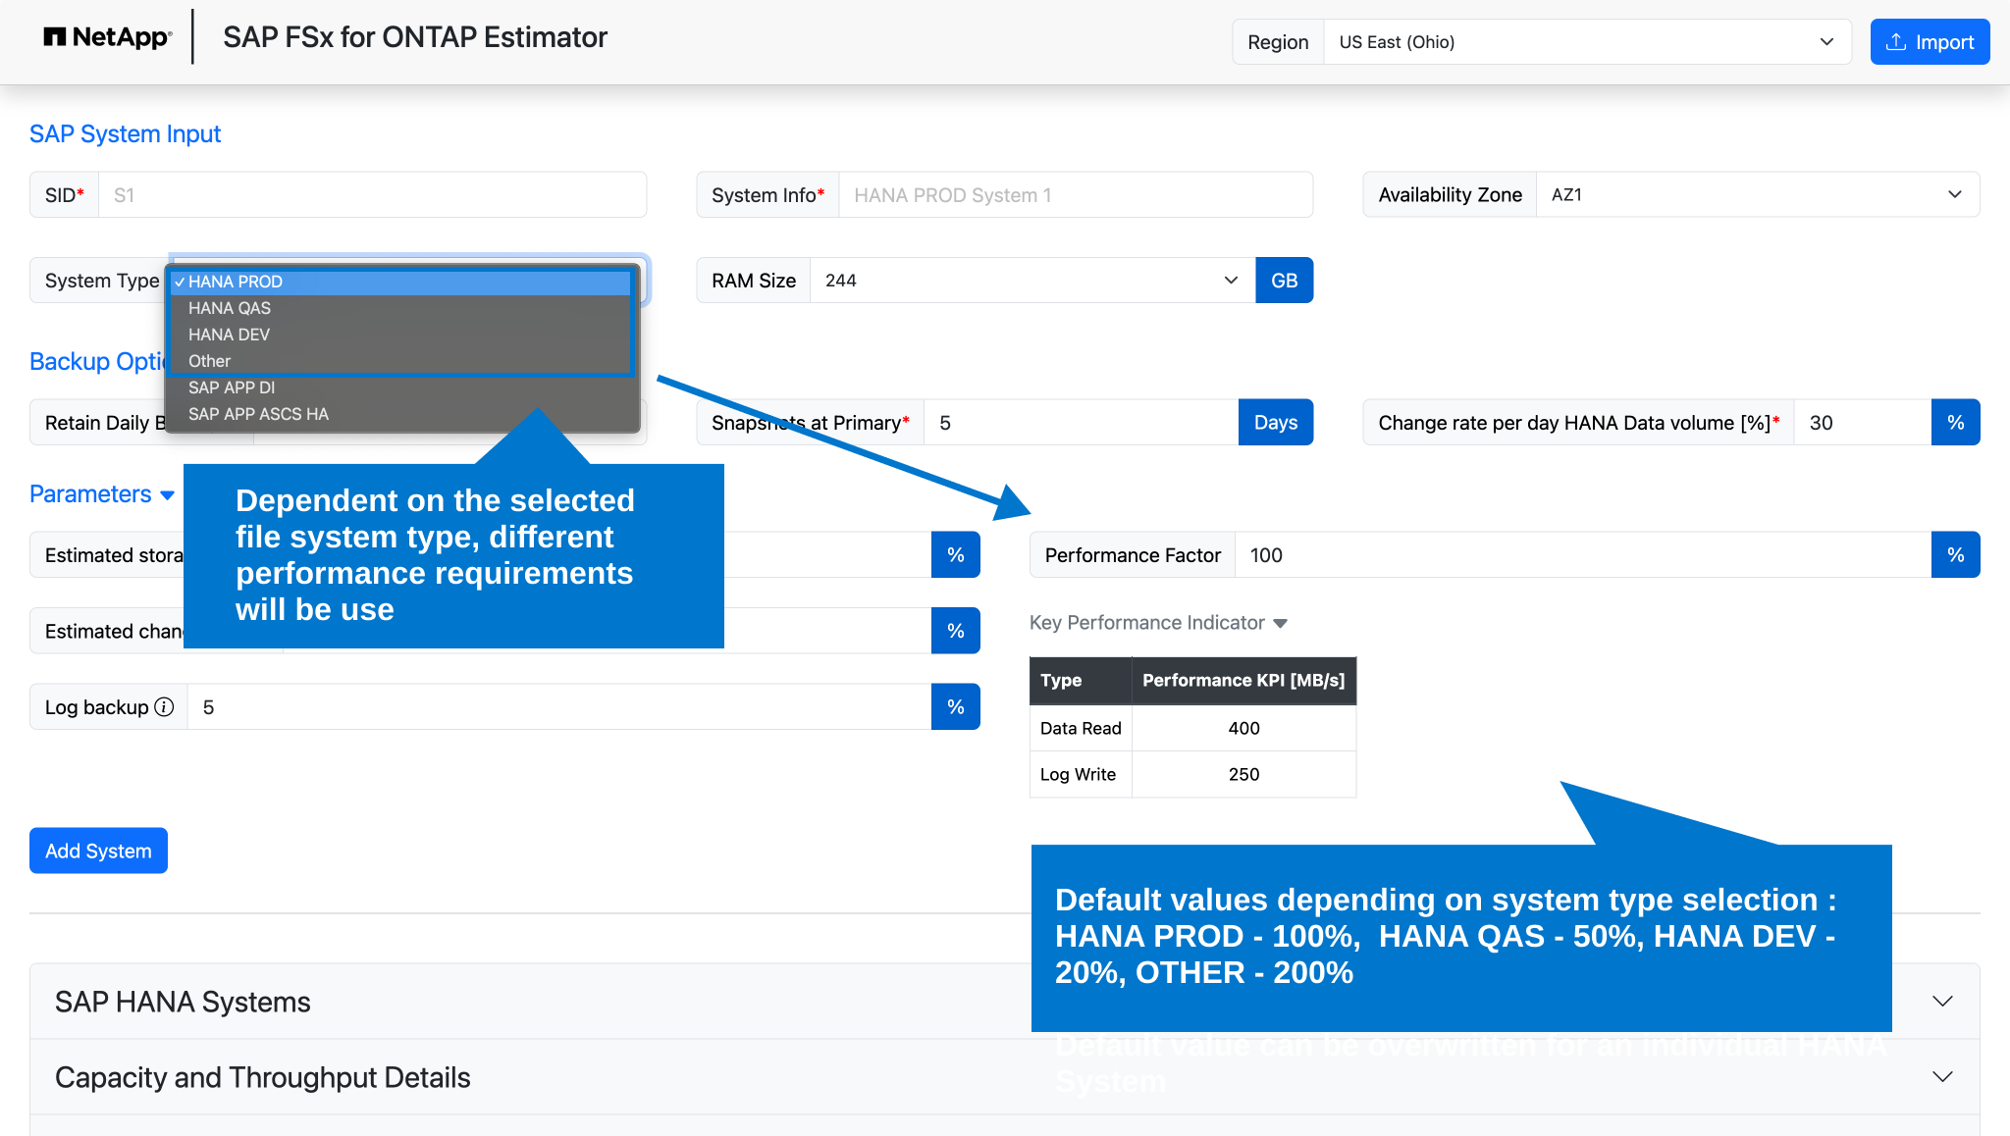Select HANA DEV option
The width and height of the screenshot is (2010, 1136).
click(402, 335)
